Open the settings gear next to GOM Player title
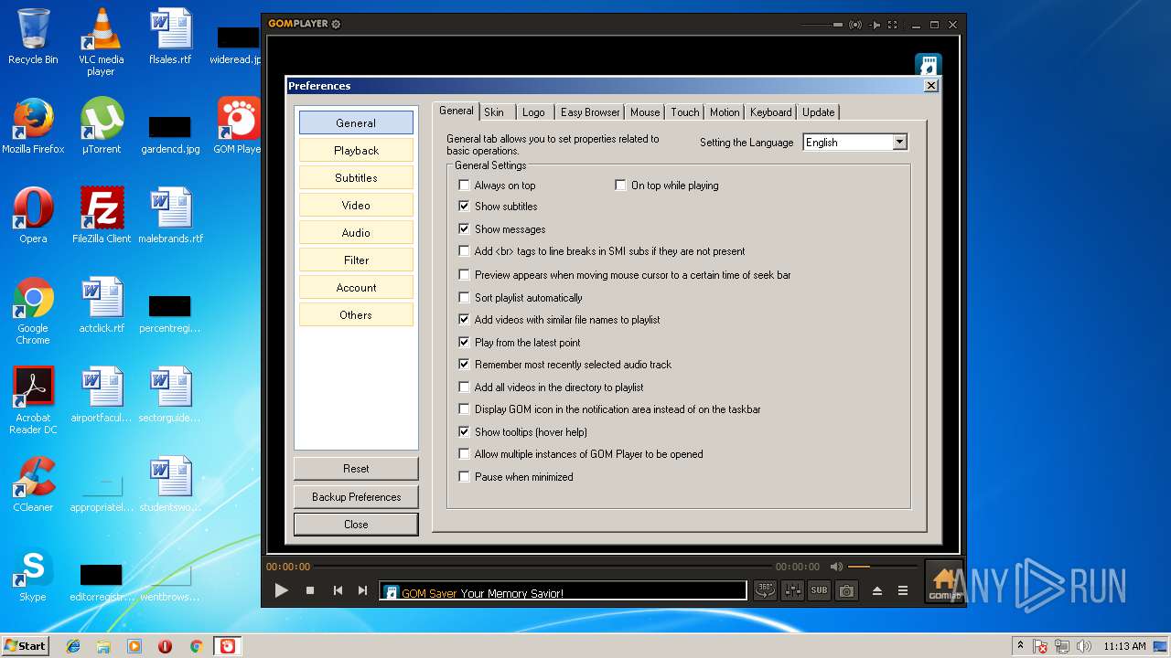The height and width of the screenshot is (658, 1171). [x=336, y=24]
